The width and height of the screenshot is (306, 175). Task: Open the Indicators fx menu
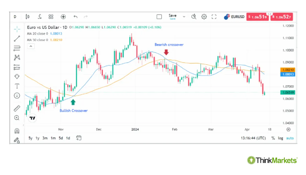tap(40, 17)
